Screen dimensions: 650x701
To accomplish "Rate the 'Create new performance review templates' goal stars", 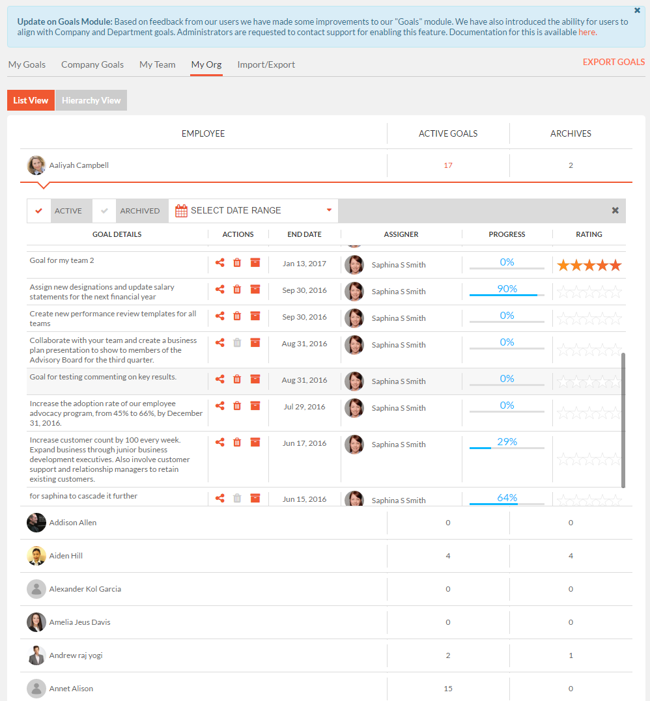I will click(x=589, y=319).
